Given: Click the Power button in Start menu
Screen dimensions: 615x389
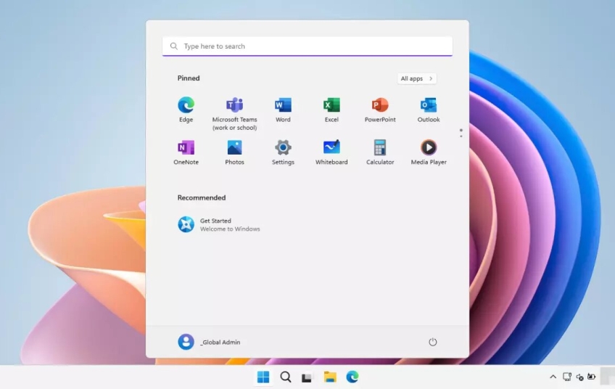Looking at the screenshot, I should coord(433,342).
